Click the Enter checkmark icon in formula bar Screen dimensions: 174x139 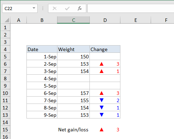click(x=67, y=8)
